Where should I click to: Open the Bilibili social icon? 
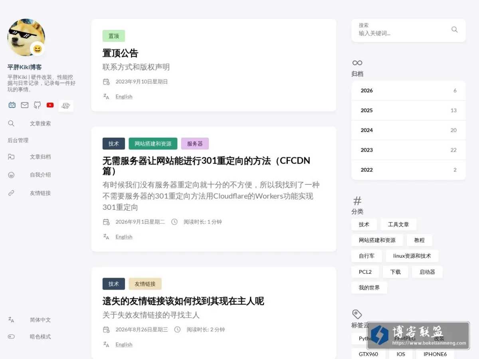pyautogui.click(x=12, y=105)
